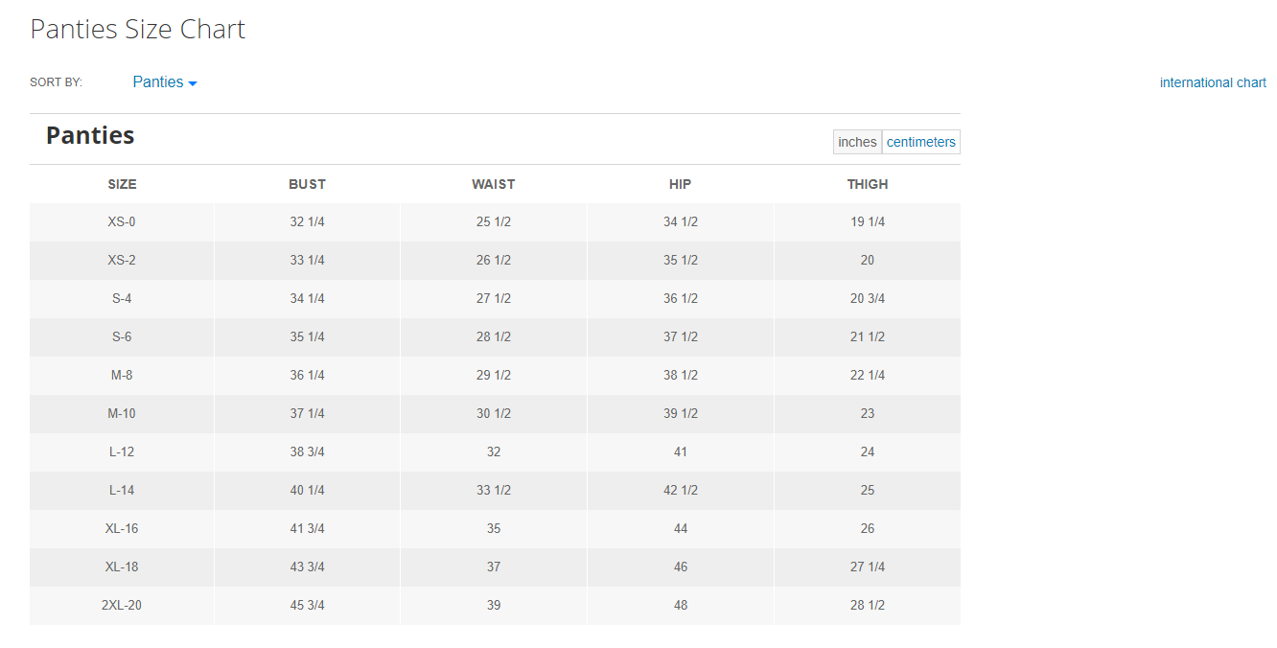1277x648 pixels.
Task: Click the caret arrow beside Panties sort option
Action: coord(193,84)
